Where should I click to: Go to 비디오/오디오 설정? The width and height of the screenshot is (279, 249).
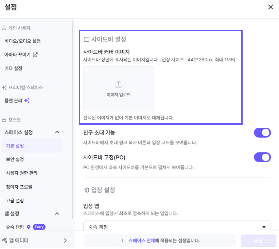point(22,41)
